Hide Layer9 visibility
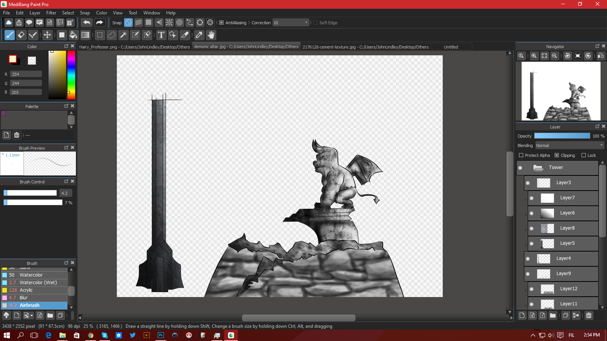The height and width of the screenshot is (341, 607). click(x=528, y=274)
